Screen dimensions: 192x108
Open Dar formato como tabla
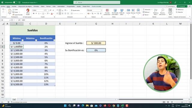pos(115,12)
